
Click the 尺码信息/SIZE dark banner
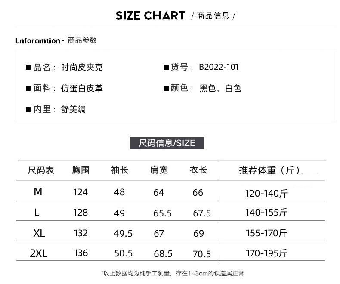point(167,143)
